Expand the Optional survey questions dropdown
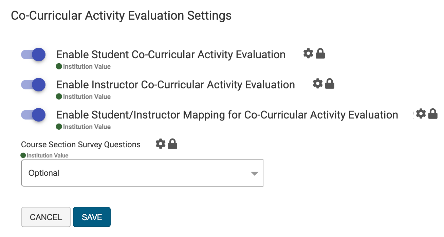Image resolution: width=444 pixels, height=237 pixels. tap(142, 173)
